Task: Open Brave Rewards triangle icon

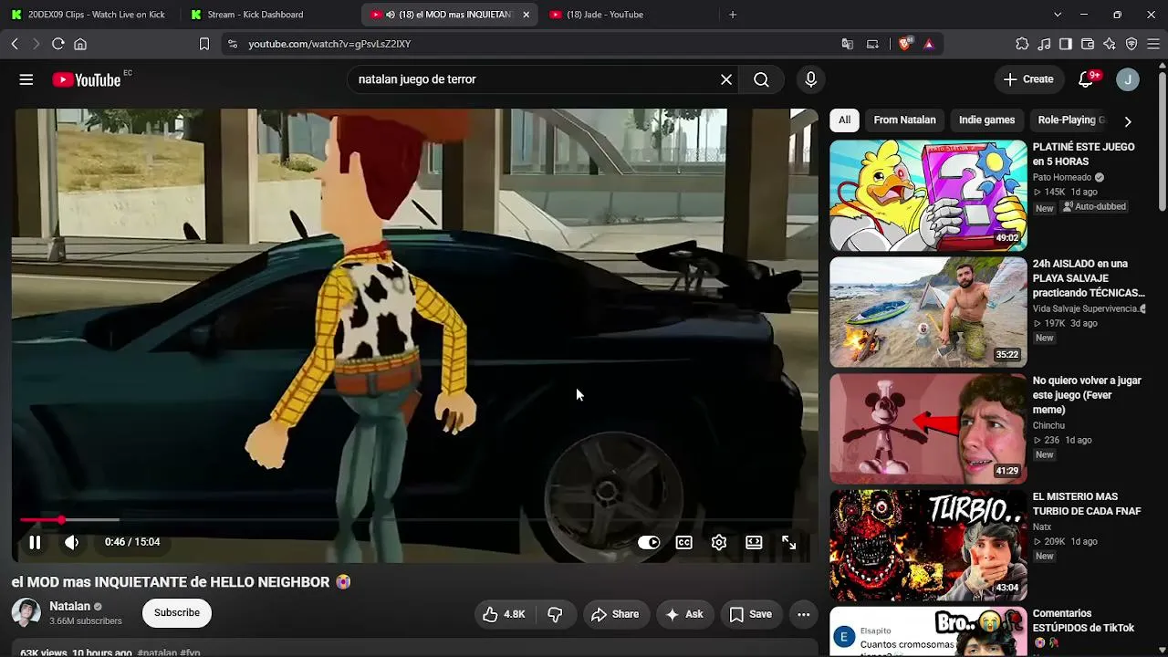Action: 929,44
